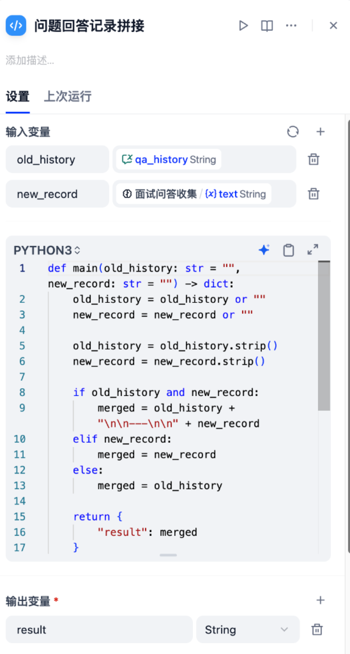Viewport: 350px width, 654px height.
Task: Click the 添加描述 description field
Action: pyautogui.click(x=30, y=60)
